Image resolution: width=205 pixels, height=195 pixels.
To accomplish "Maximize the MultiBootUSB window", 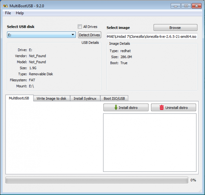I will [x=186, y=6].
